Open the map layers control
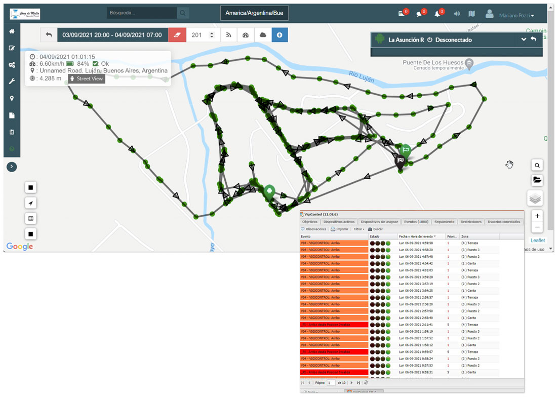The height and width of the screenshot is (400, 557). [535, 198]
